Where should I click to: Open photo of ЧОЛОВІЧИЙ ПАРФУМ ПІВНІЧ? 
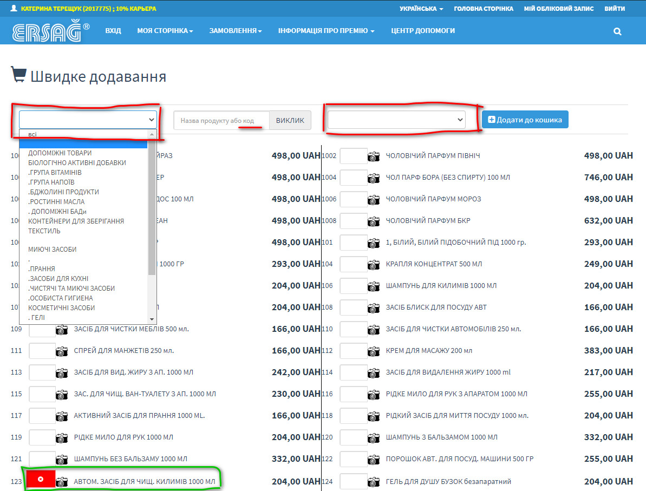coord(374,156)
